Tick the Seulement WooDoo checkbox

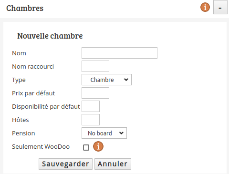click(x=86, y=147)
